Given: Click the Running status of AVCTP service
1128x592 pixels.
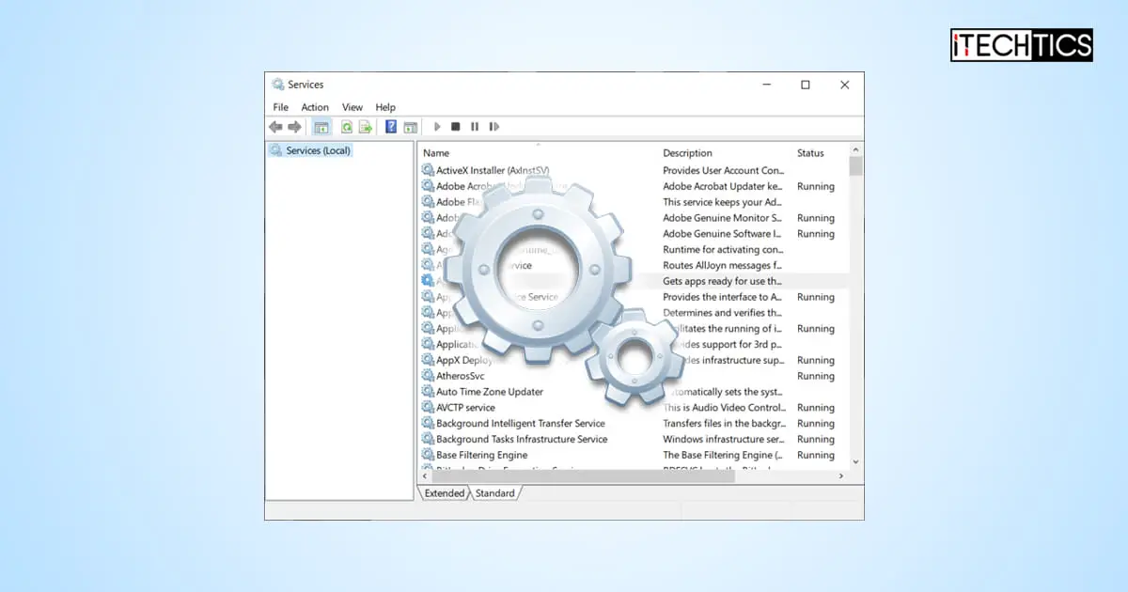Looking at the screenshot, I should pyautogui.click(x=816, y=408).
